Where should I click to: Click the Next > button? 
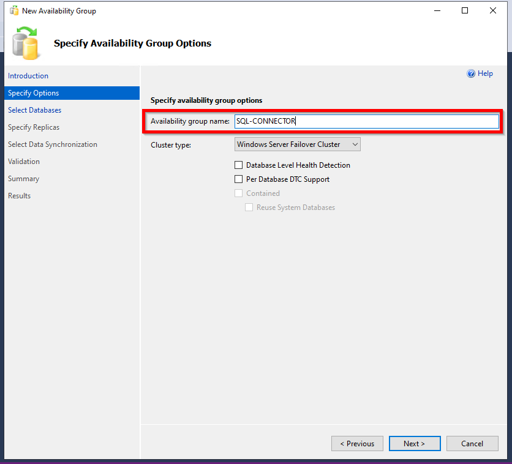point(415,443)
